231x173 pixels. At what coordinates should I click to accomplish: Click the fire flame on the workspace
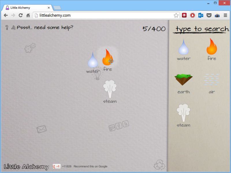pos(107,57)
